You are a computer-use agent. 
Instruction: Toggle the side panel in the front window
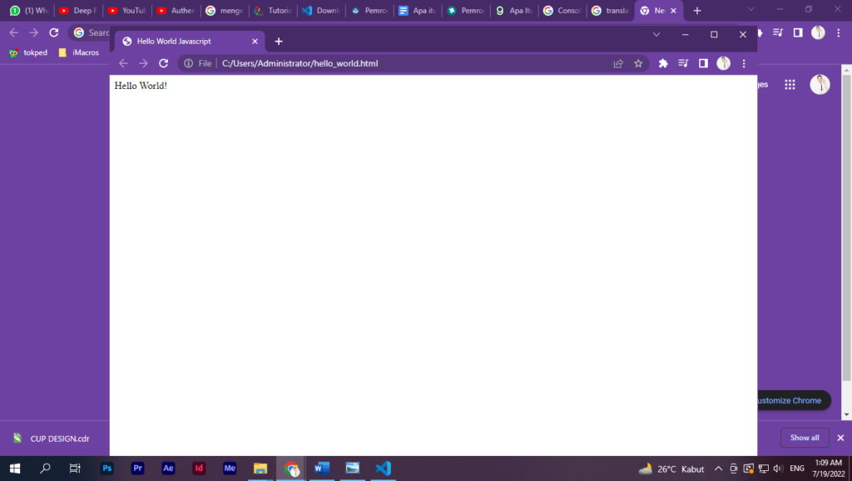click(x=703, y=63)
